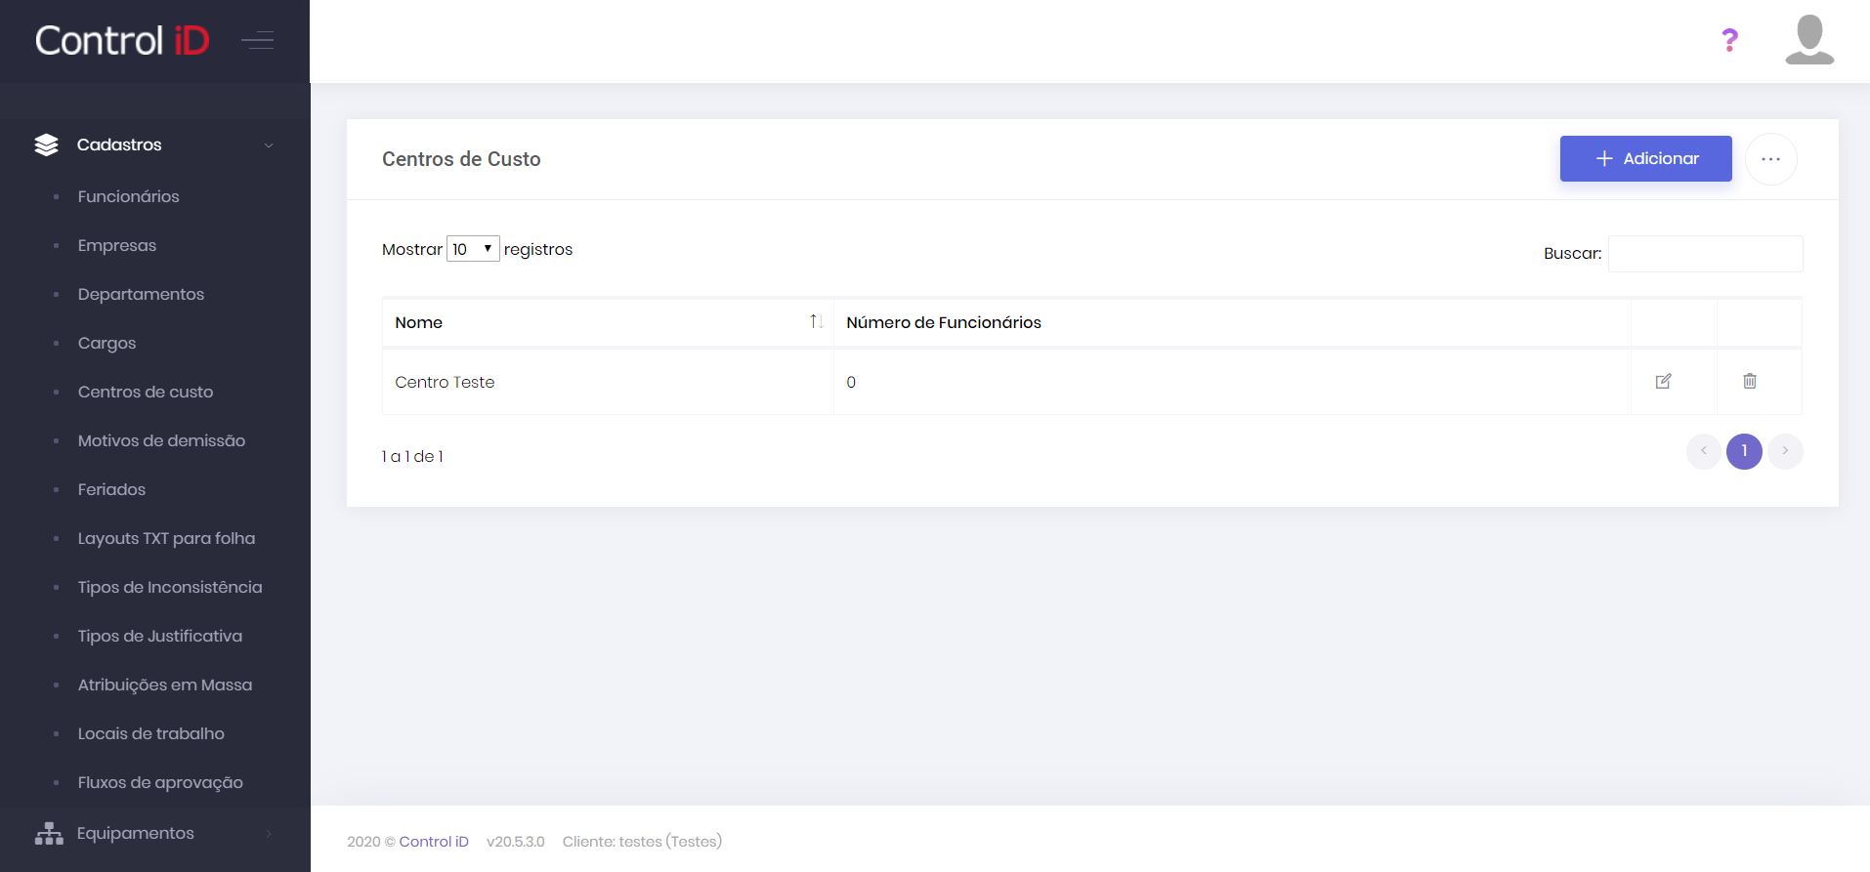Edit the Centro Teste row
This screenshot has width=1870, height=872.
(1663, 382)
